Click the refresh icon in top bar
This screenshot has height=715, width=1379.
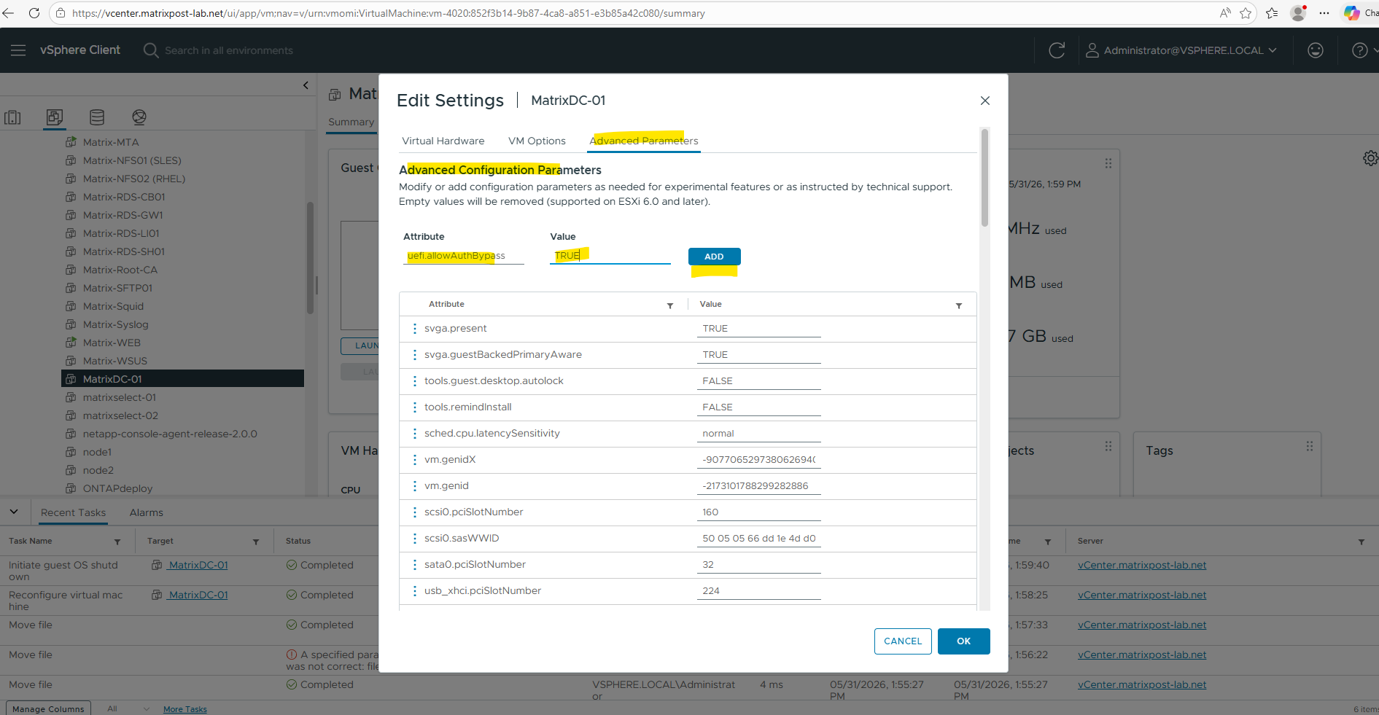(1057, 50)
